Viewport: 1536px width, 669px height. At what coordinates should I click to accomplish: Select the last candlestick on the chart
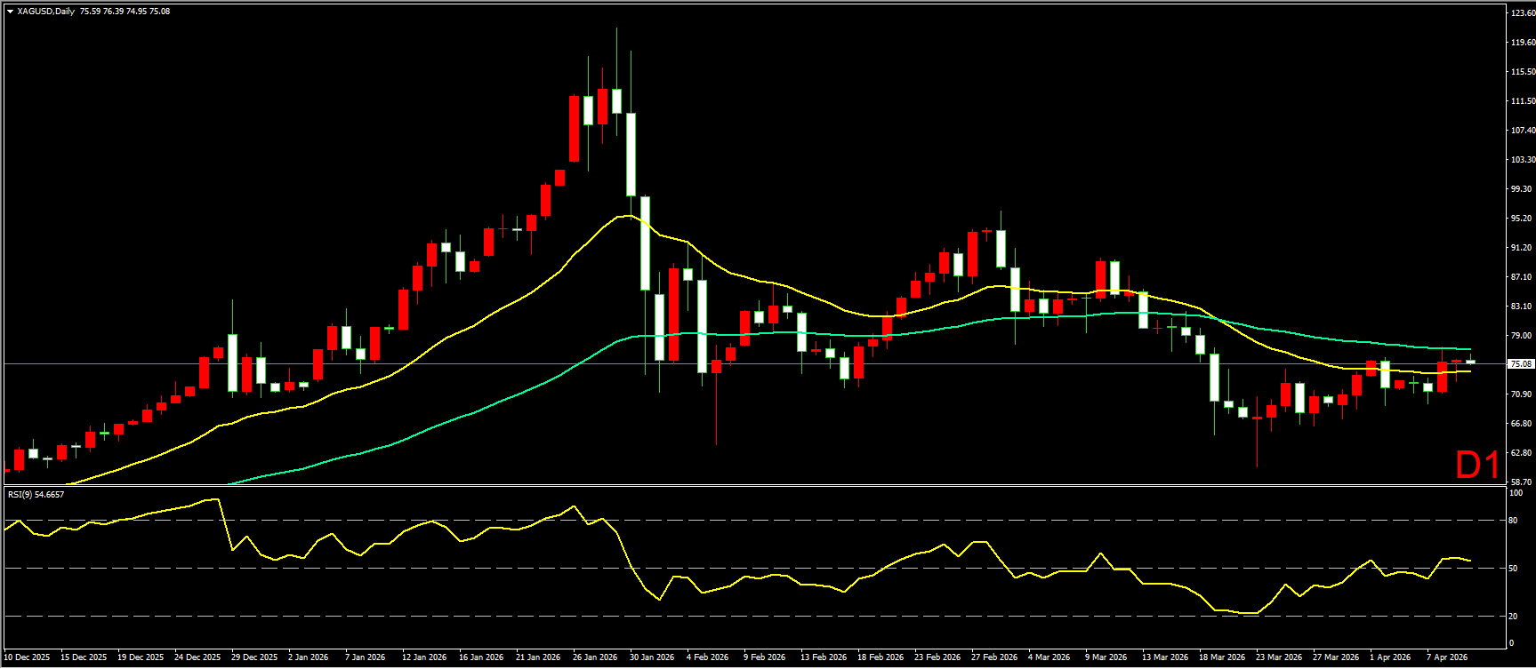[1471, 362]
